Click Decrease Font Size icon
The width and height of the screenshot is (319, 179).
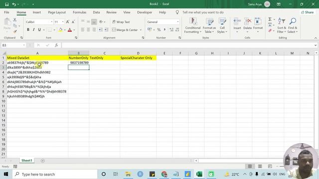coord(73,22)
